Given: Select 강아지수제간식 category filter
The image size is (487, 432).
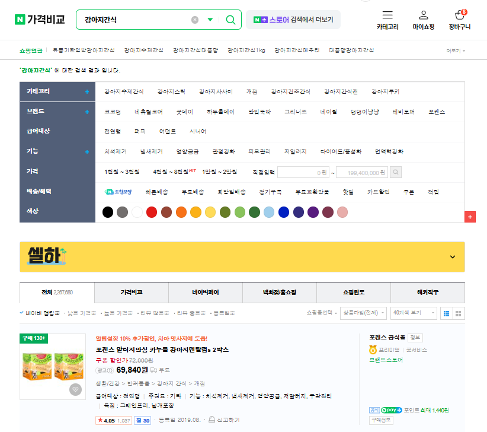Looking at the screenshot, I should (x=124, y=92).
